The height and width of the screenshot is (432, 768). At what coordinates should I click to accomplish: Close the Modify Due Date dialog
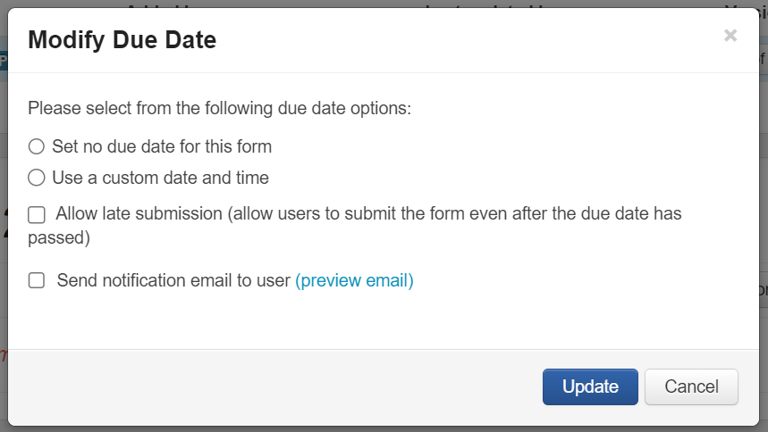[730, 36]
